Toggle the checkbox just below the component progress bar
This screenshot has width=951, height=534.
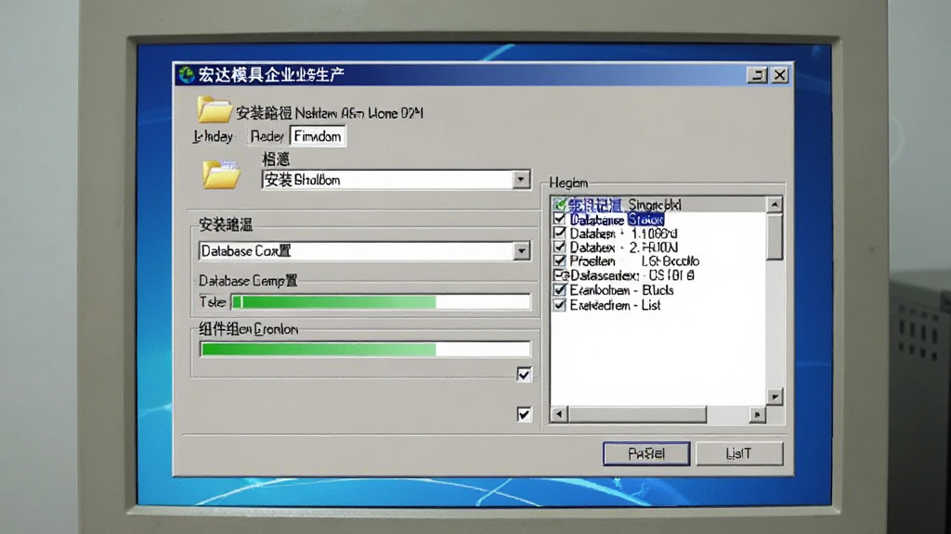pyautogui.click(x=524, y=375)
